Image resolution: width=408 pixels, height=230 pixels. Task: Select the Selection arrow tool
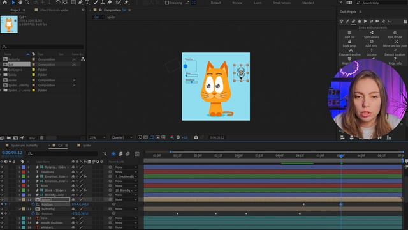[x=13, y=3]
